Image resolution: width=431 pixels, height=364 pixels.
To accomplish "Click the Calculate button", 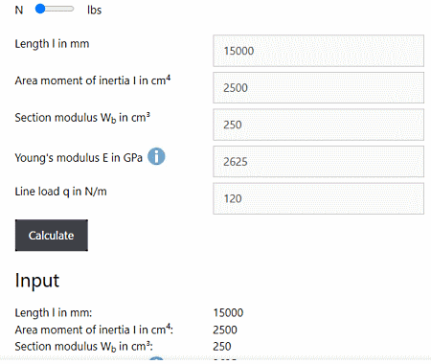I will (x=52, y=236).
